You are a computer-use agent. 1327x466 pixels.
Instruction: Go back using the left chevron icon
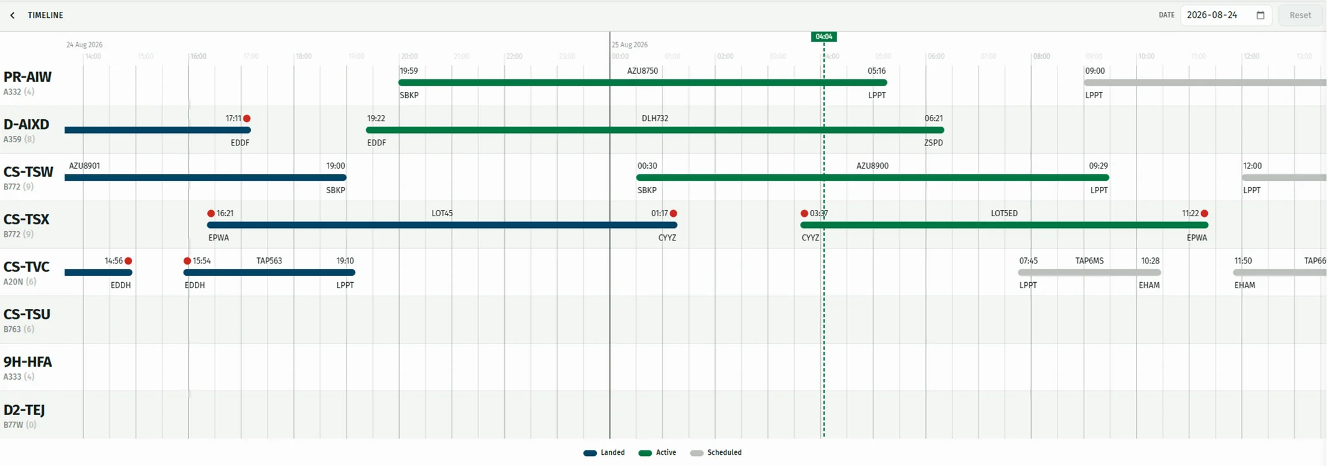tap(12, 15)
